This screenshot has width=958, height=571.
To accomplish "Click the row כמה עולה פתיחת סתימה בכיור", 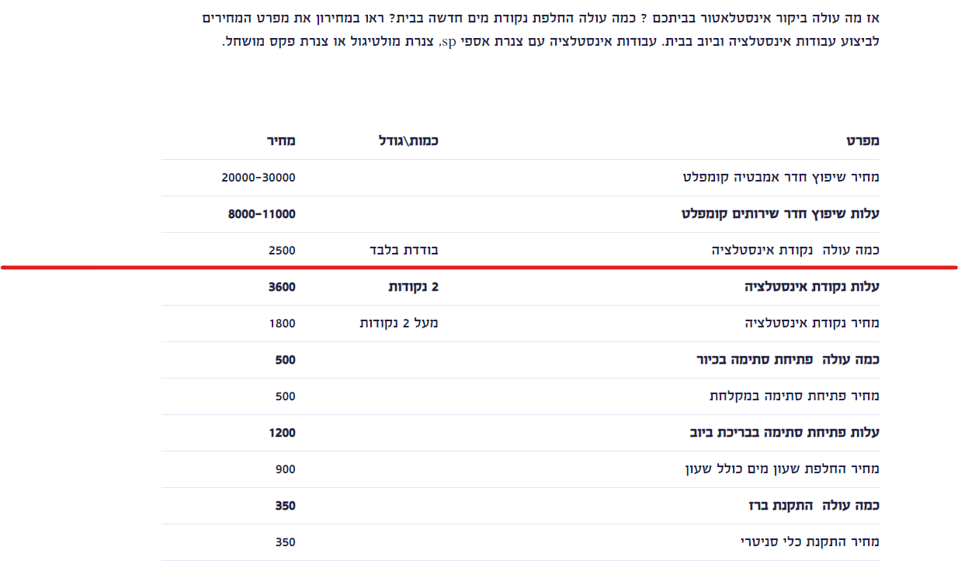I will 788,360.
